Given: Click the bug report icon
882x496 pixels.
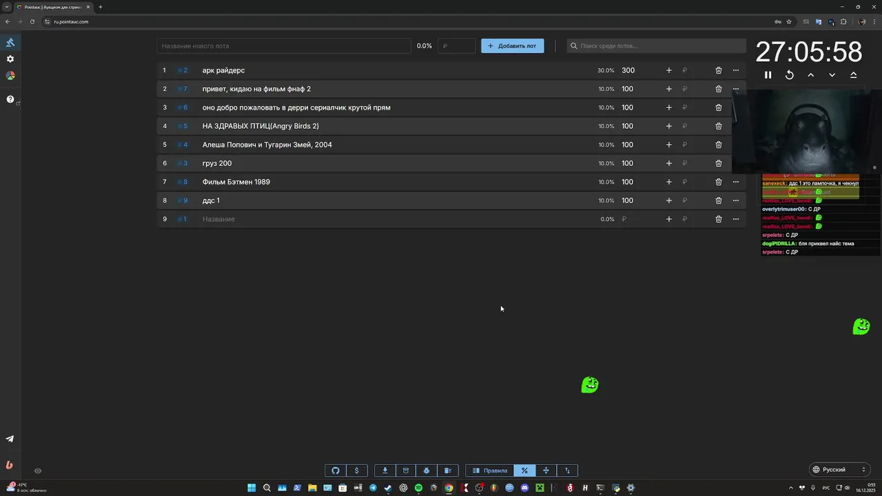Looking at the screenshot, I should (427, 471).
